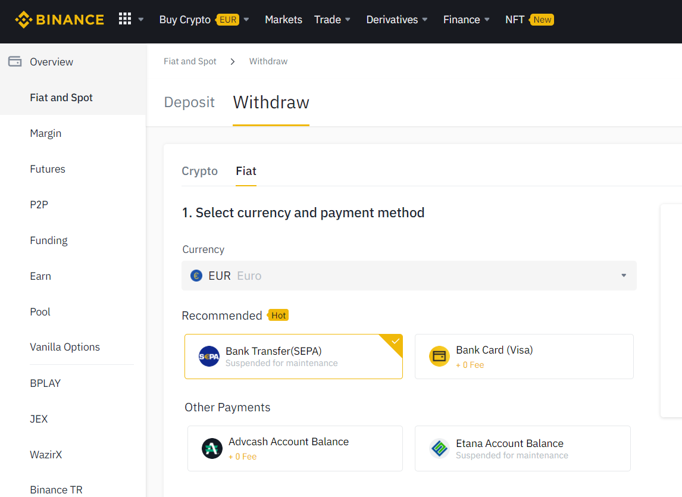The width and height of the screenshot is (682, 497).
Task: Open Buy Crypto menu
Action: click(185, 20)
